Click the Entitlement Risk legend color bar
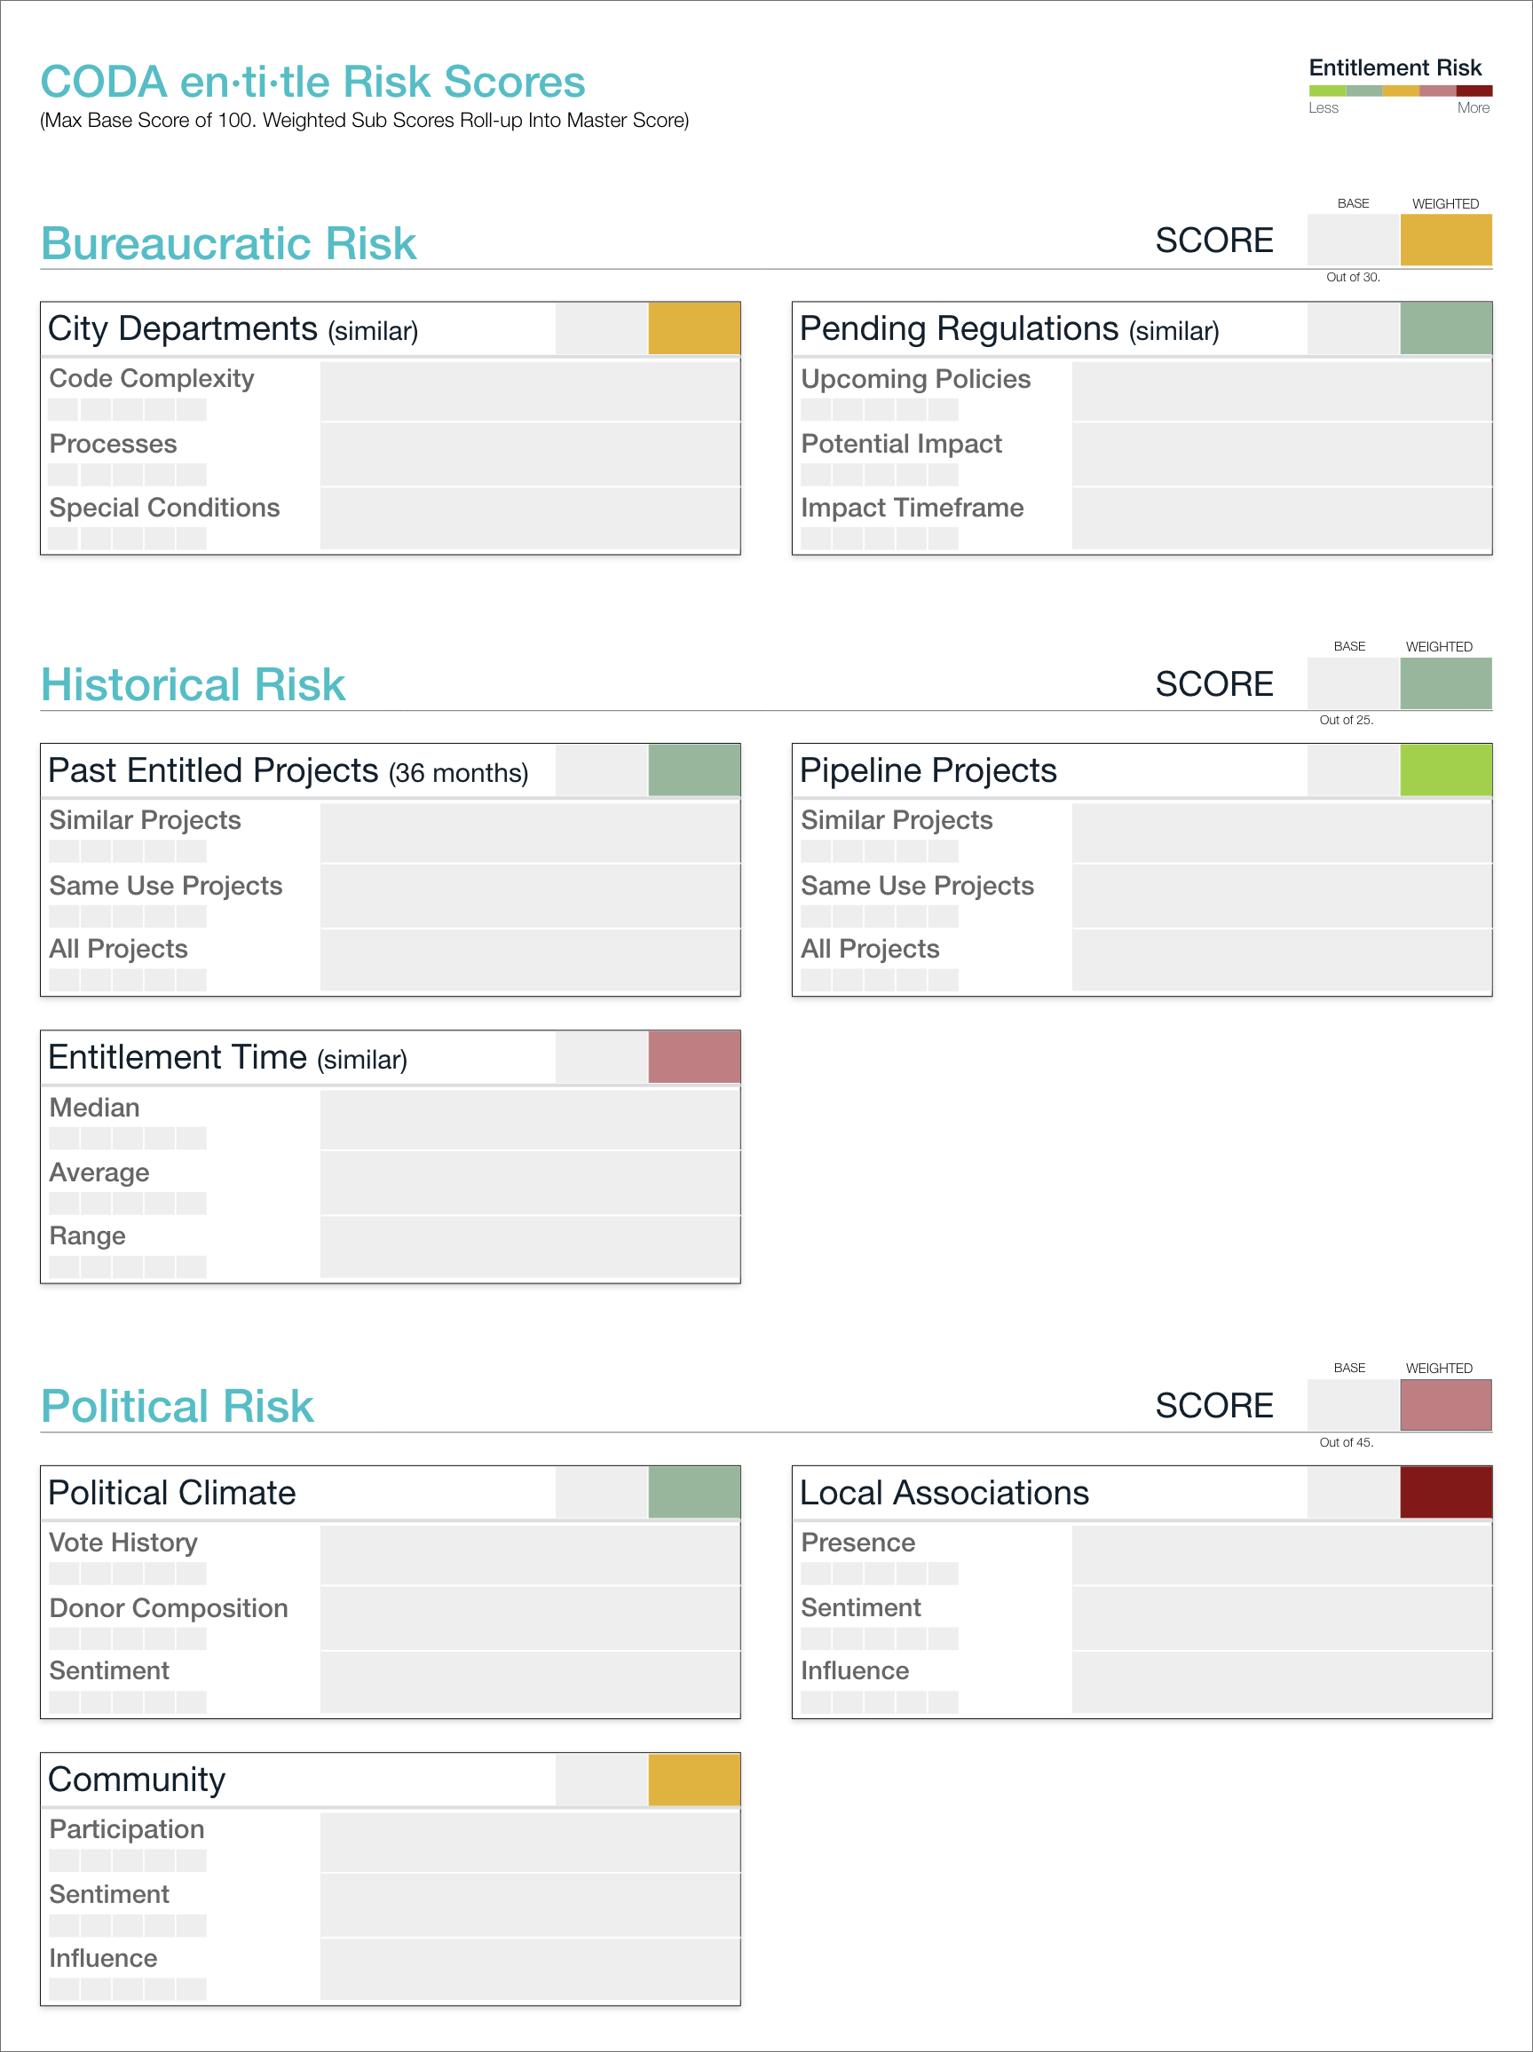Screen dimensions: 1533x2052 (x=1399, y=91)
